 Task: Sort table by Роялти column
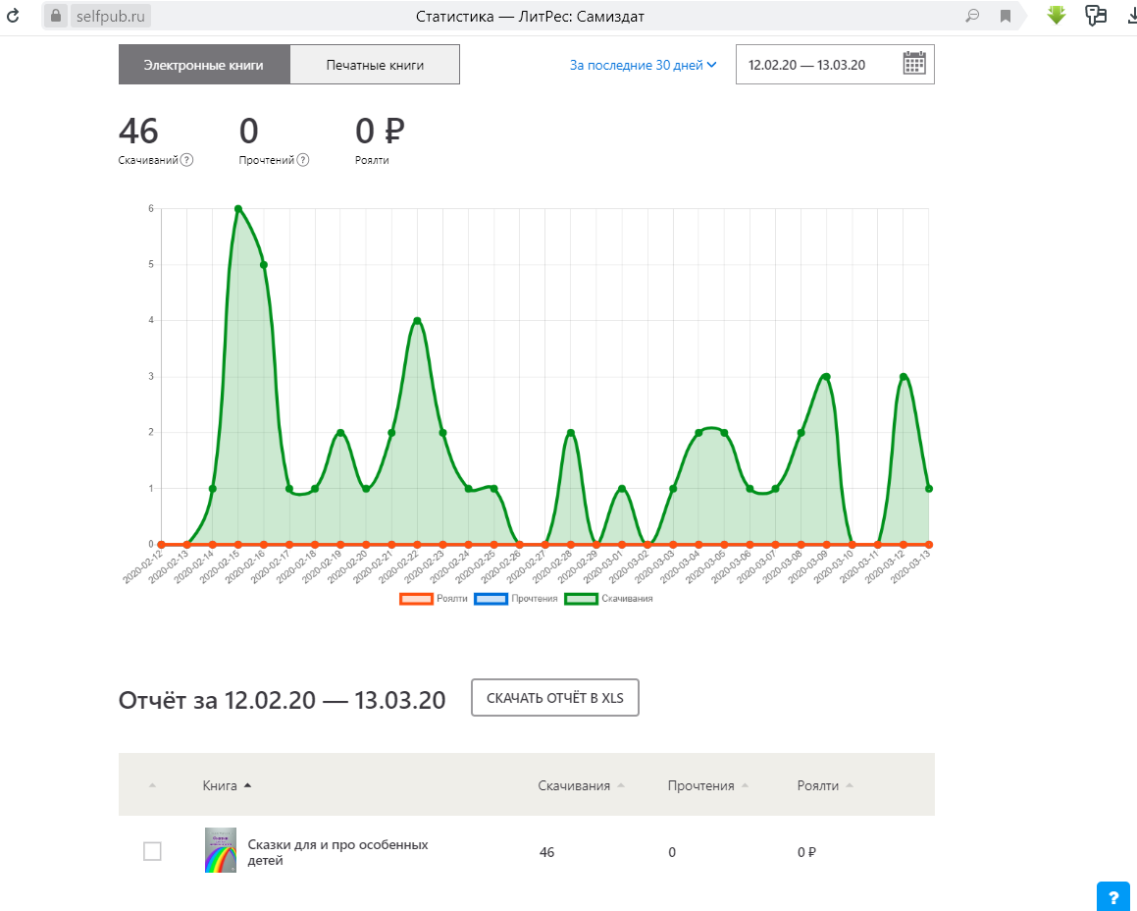click(x=825, y=785)
